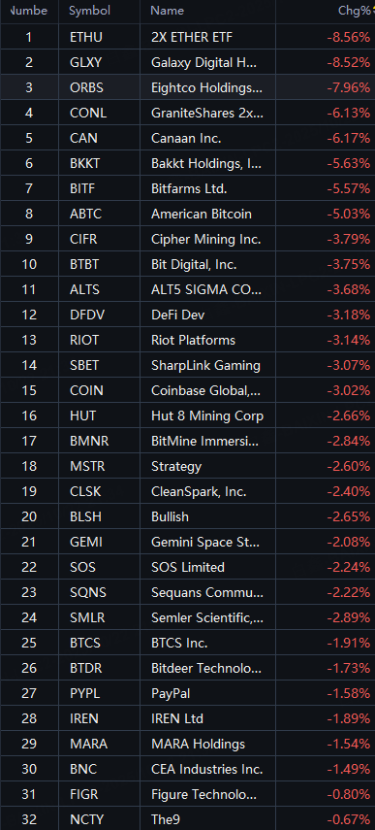This screenshot has width=375, height=830.
Task: Click the CONL ticker symbol
Action: [x=87, y=113]
